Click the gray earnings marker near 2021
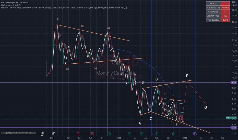Viewport: 238px width, 140px height. pyautogui.click(x=54, y=134)
